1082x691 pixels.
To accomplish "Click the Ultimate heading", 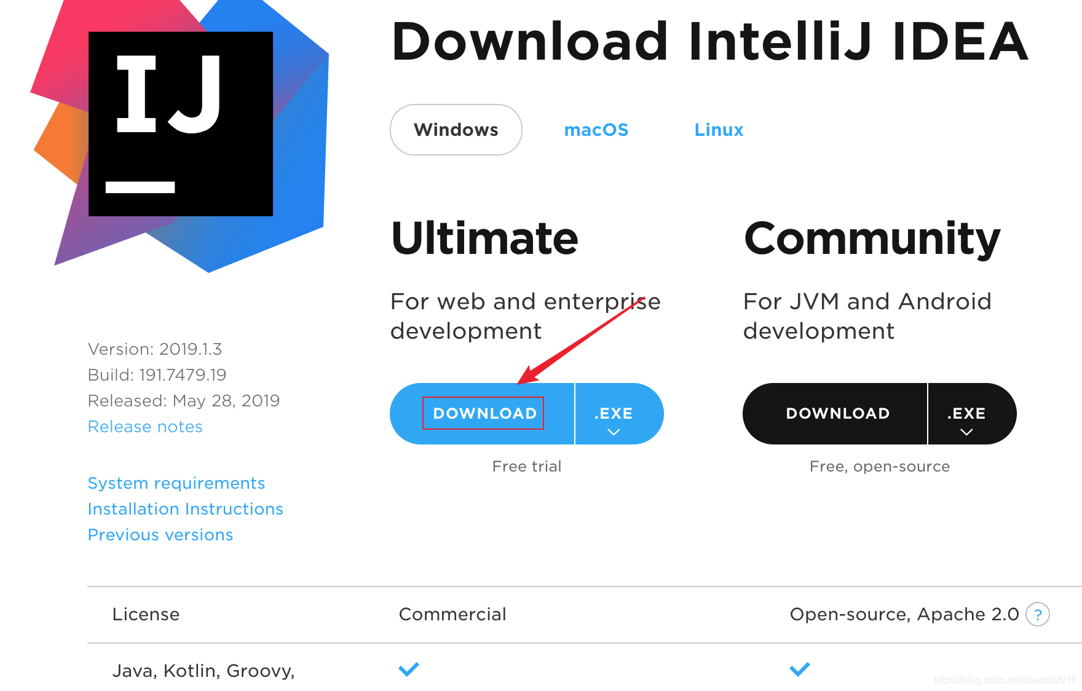I will [x=484, y=239].
